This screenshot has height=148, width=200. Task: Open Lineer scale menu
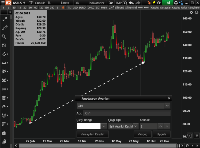pos(65,3)
